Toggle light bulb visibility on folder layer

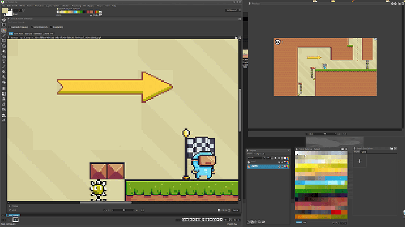(x=285, y=162)
